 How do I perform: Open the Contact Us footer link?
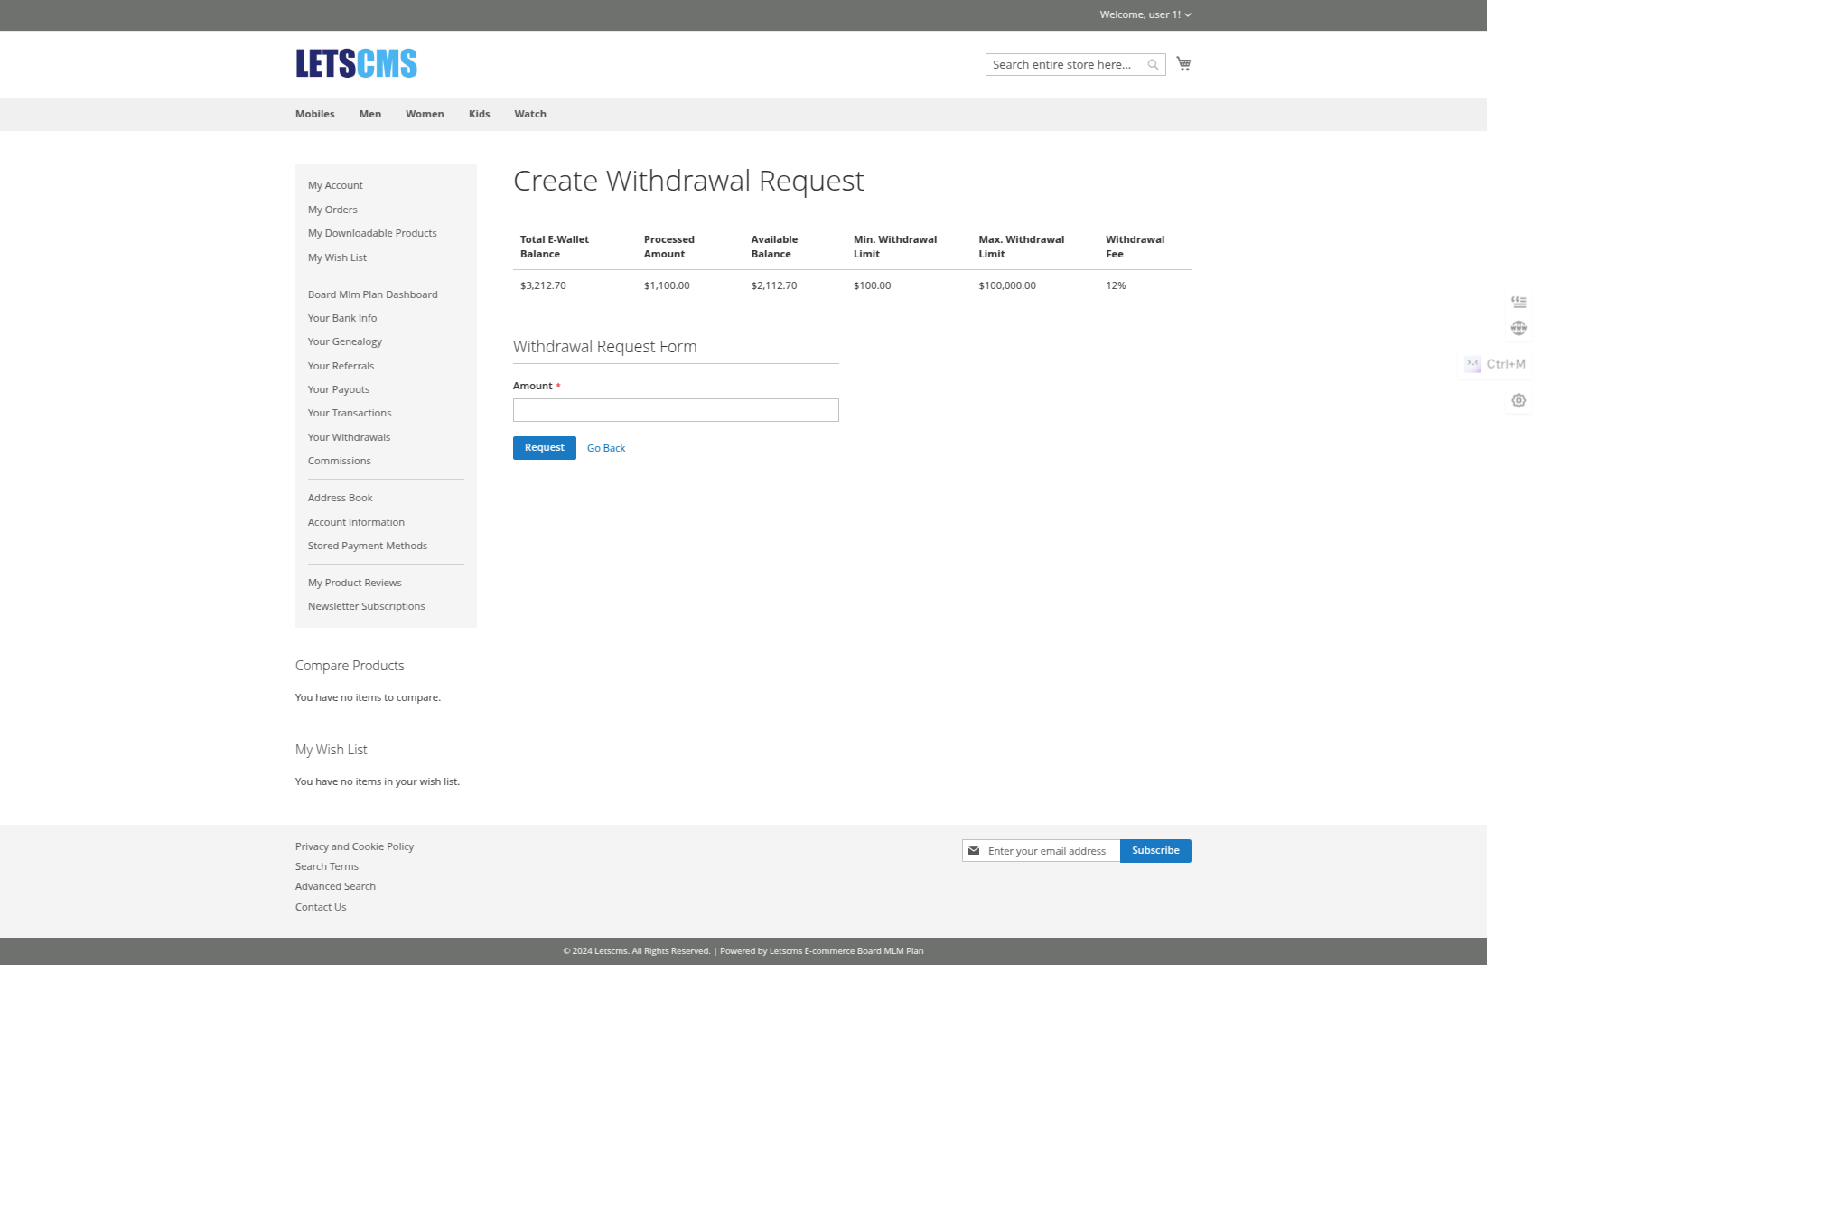pyautogui.click(x=320, y=906)
